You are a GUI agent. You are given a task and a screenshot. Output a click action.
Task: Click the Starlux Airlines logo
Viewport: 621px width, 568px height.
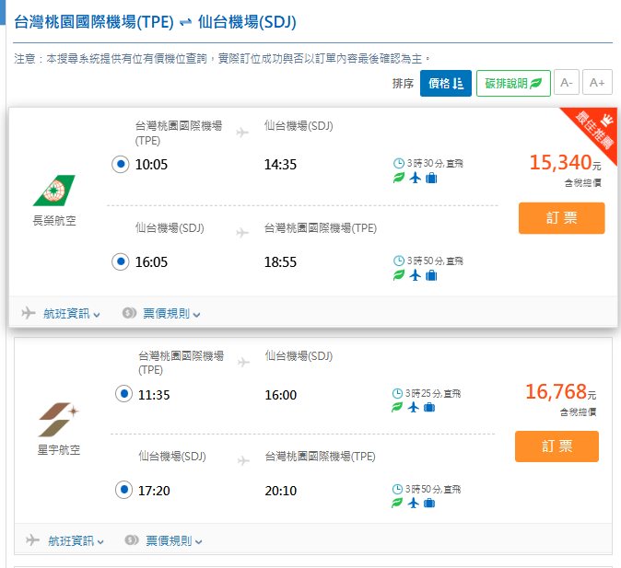(58, 420)
